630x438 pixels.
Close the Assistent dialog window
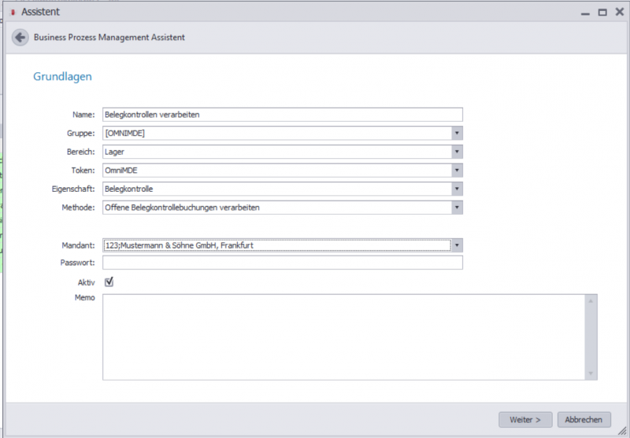pyautogui.click(x=618, y=13)
